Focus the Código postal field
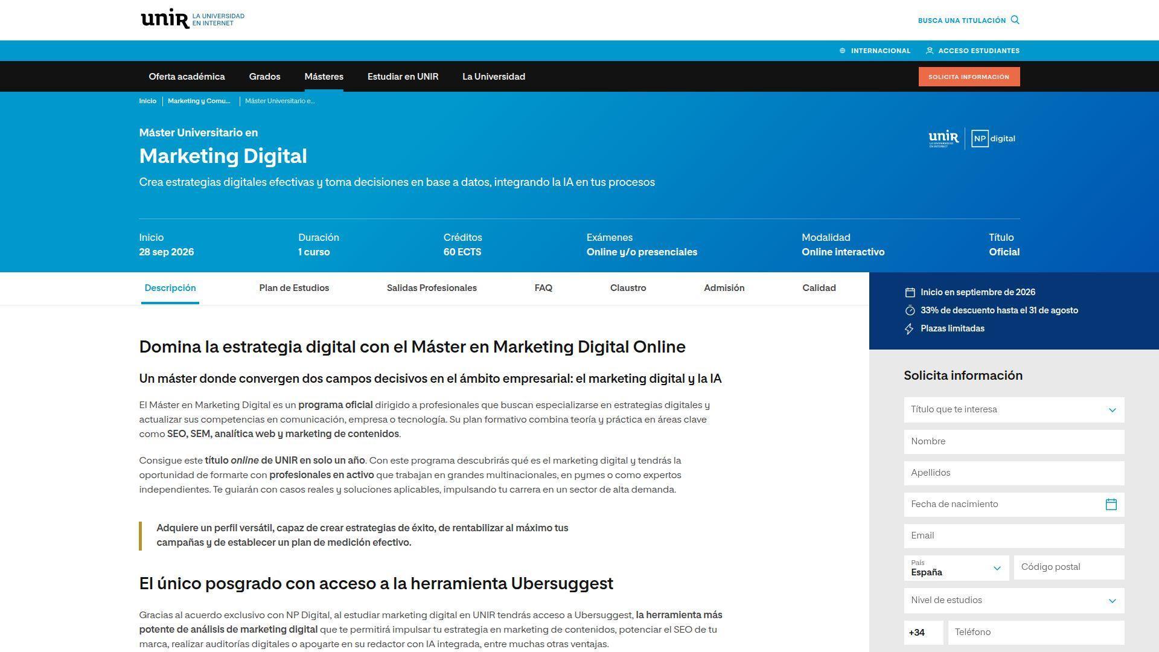The image size is (1159, 652). pos(1069,567)
